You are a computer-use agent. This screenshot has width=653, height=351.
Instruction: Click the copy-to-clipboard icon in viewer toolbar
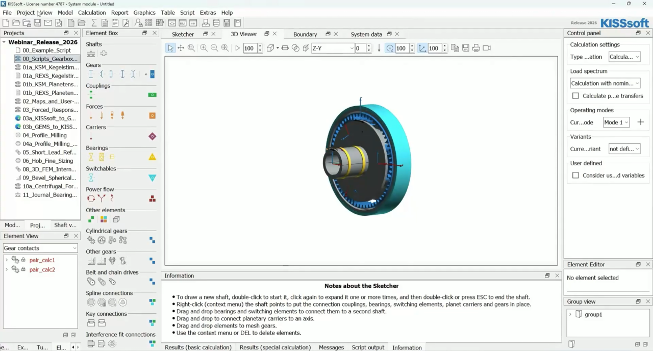[455, 48]
